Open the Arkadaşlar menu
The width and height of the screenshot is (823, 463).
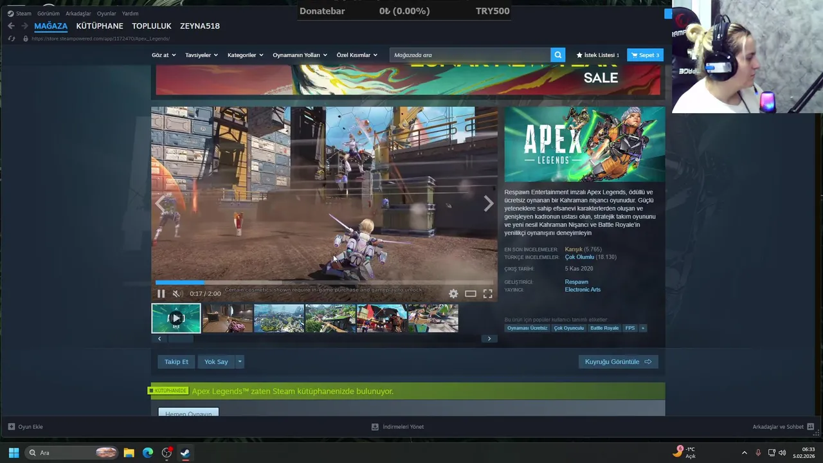(78, 13)
